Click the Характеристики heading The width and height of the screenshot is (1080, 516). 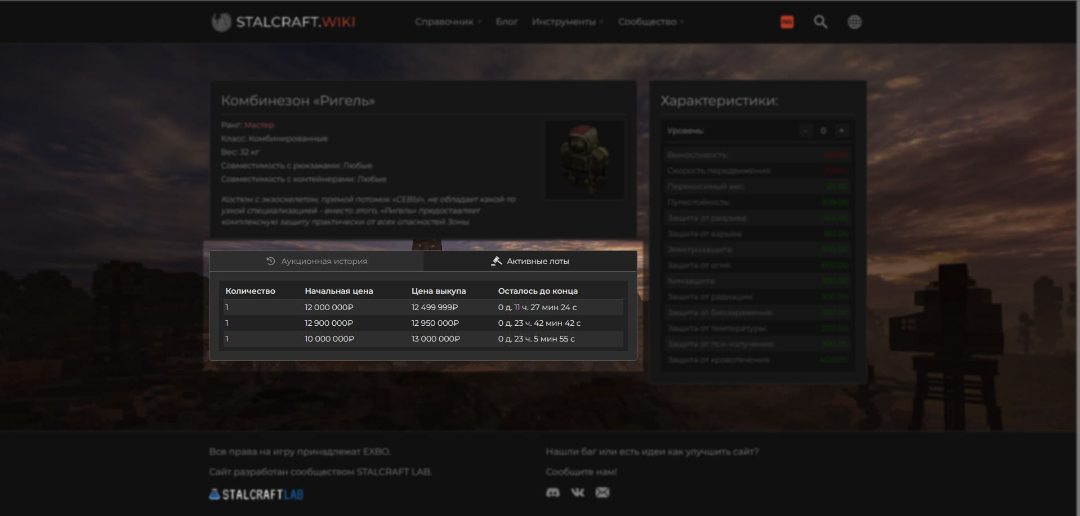[x=719, y=101]
